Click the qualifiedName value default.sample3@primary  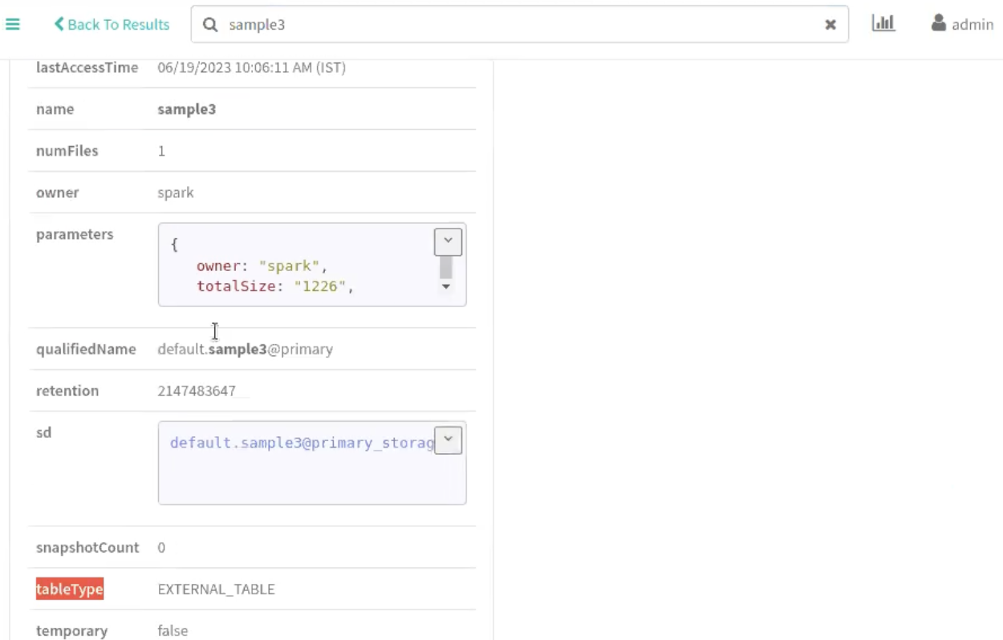pos(245,350)
